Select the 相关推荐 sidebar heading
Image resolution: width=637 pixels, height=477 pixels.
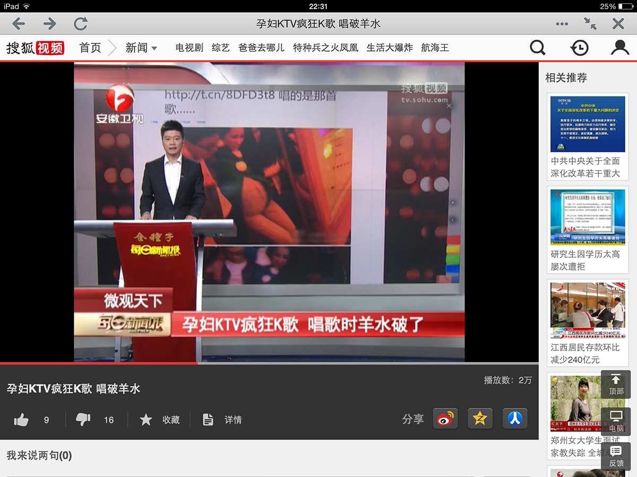click(566, 78)
